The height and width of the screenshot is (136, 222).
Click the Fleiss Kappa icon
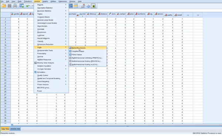(70, 55)
